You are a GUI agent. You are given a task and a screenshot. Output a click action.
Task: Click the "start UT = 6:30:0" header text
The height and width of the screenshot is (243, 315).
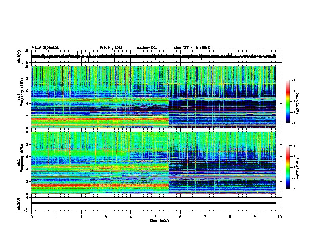coord(192,48)
